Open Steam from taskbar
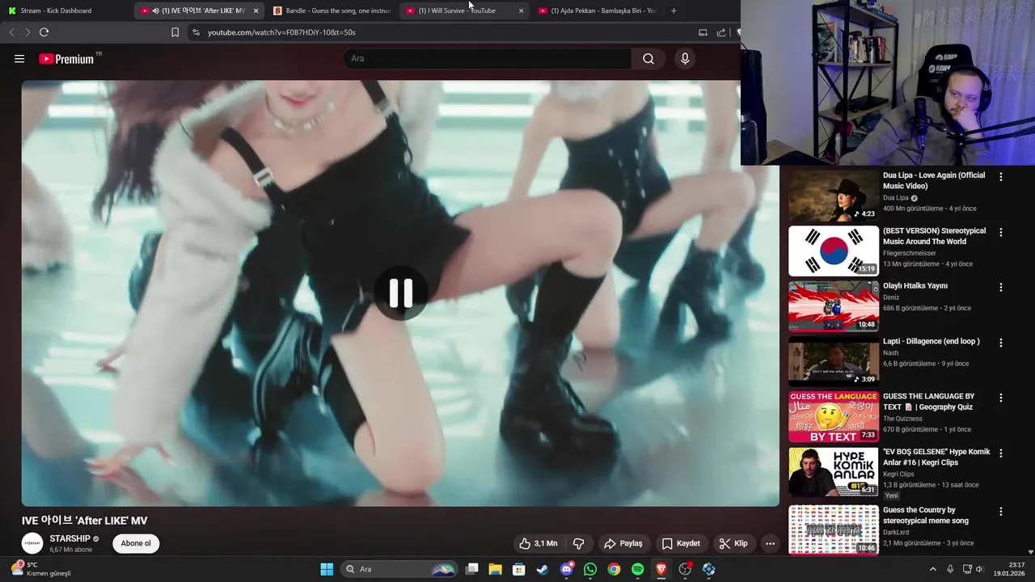Image resolution: width=1035 pixels, height=582 pixels. [543, 569]
